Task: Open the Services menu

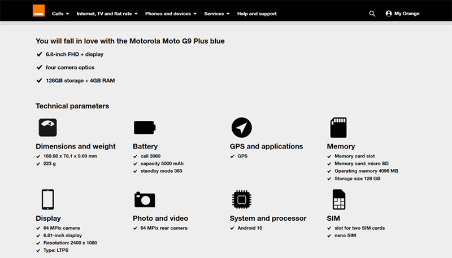Action: 217,14
